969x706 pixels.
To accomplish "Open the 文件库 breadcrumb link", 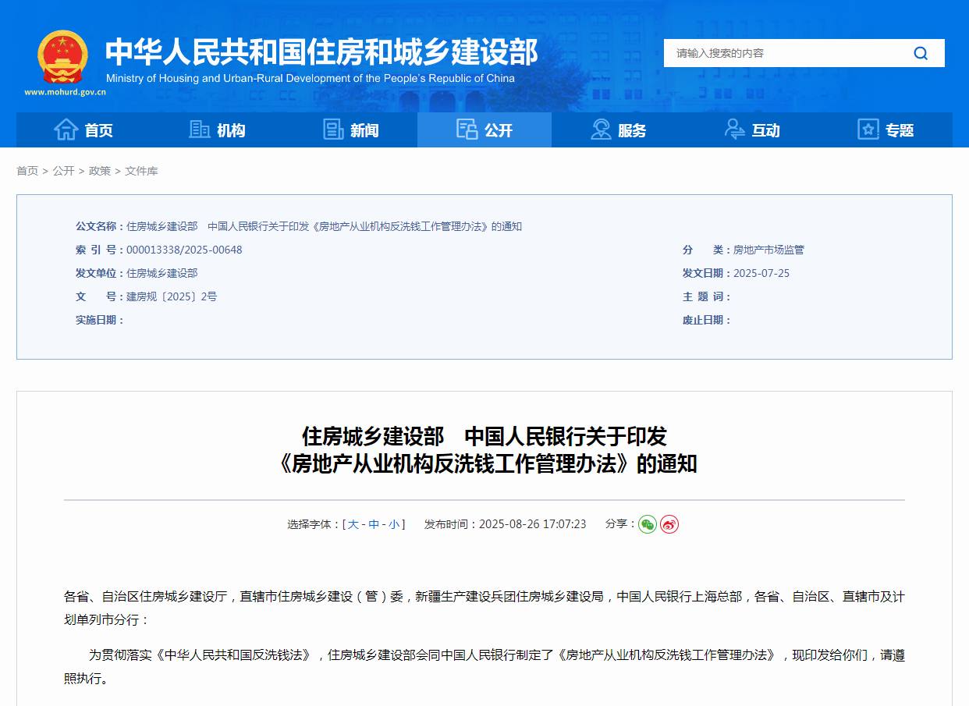I will [141, 170].
